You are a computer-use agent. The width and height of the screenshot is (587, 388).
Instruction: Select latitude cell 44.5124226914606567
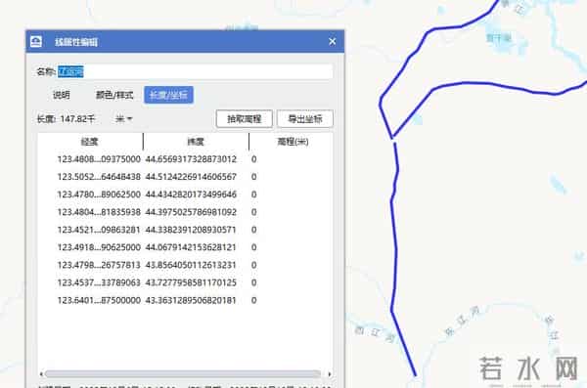tap(191, 177)
